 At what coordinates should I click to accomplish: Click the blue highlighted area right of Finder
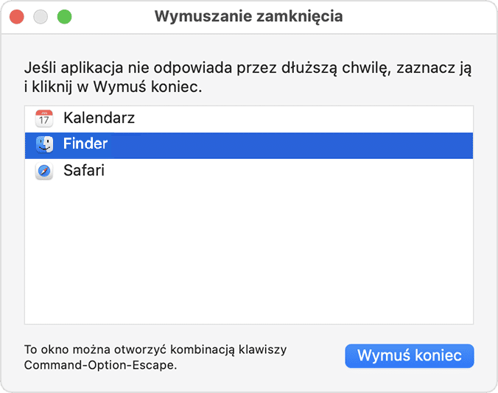click(x=295, y=145)
